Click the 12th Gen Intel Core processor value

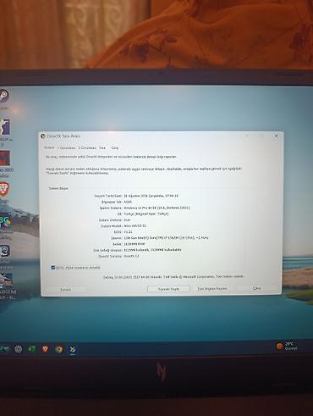166,238
